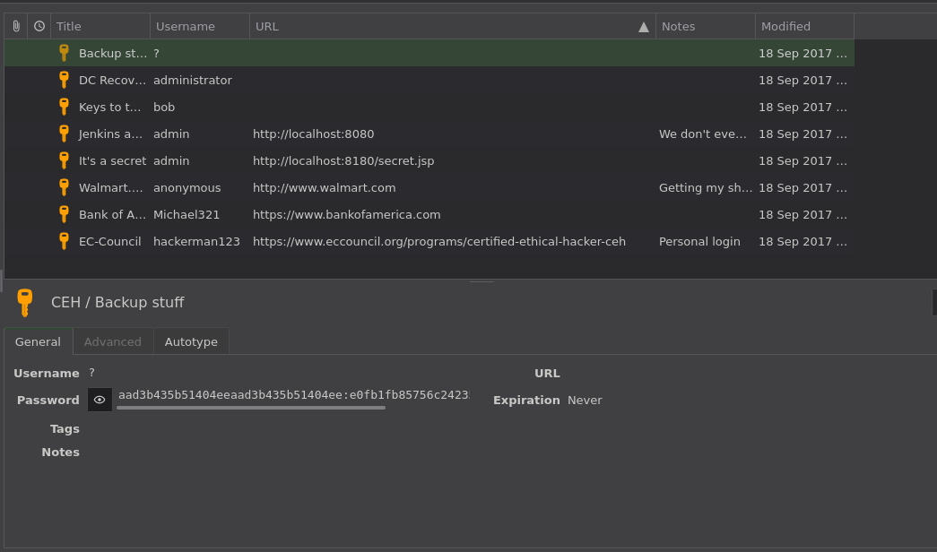937x552 pixels.
Task: Sort entries by Modified column
Action: 804,26
